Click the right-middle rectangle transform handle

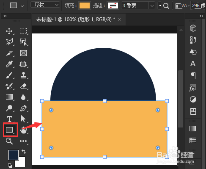(x=167, y=129)
